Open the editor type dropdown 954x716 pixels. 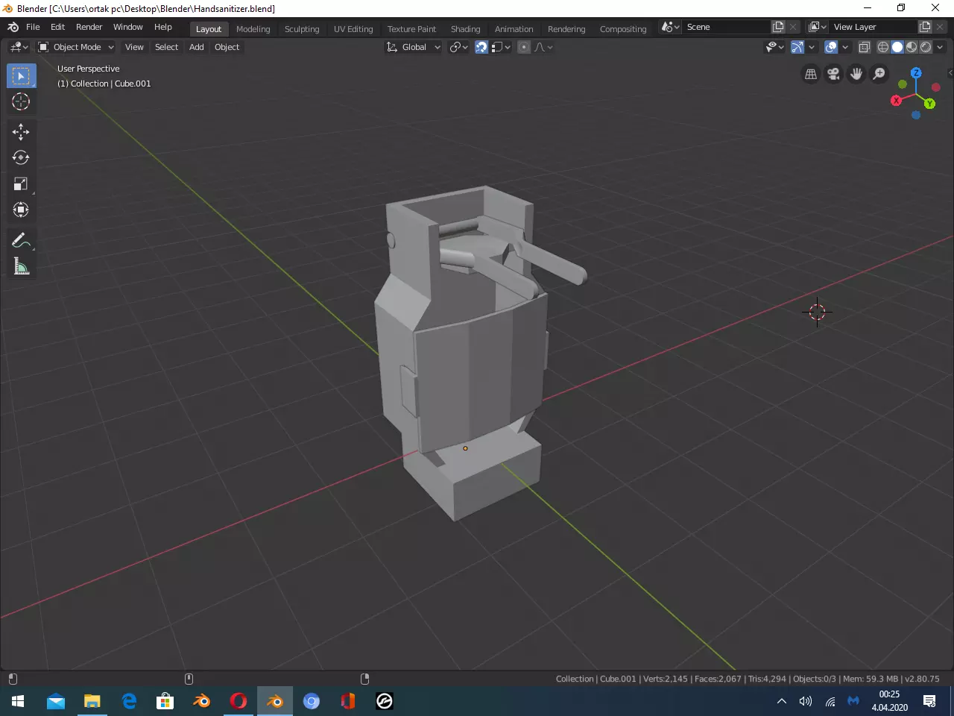pyautogui.click(x=19, y=47)
